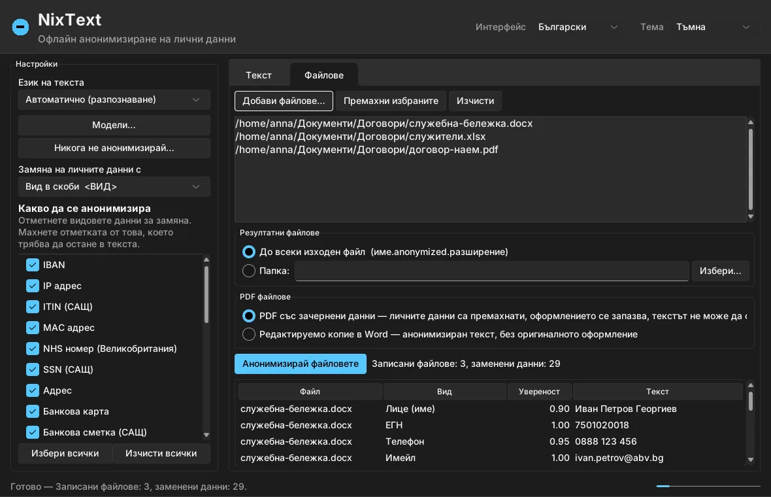The width and height of the screenshot is (771, 497).
Task: Click scroll-up arrow of file list
Action: point(750,122)
